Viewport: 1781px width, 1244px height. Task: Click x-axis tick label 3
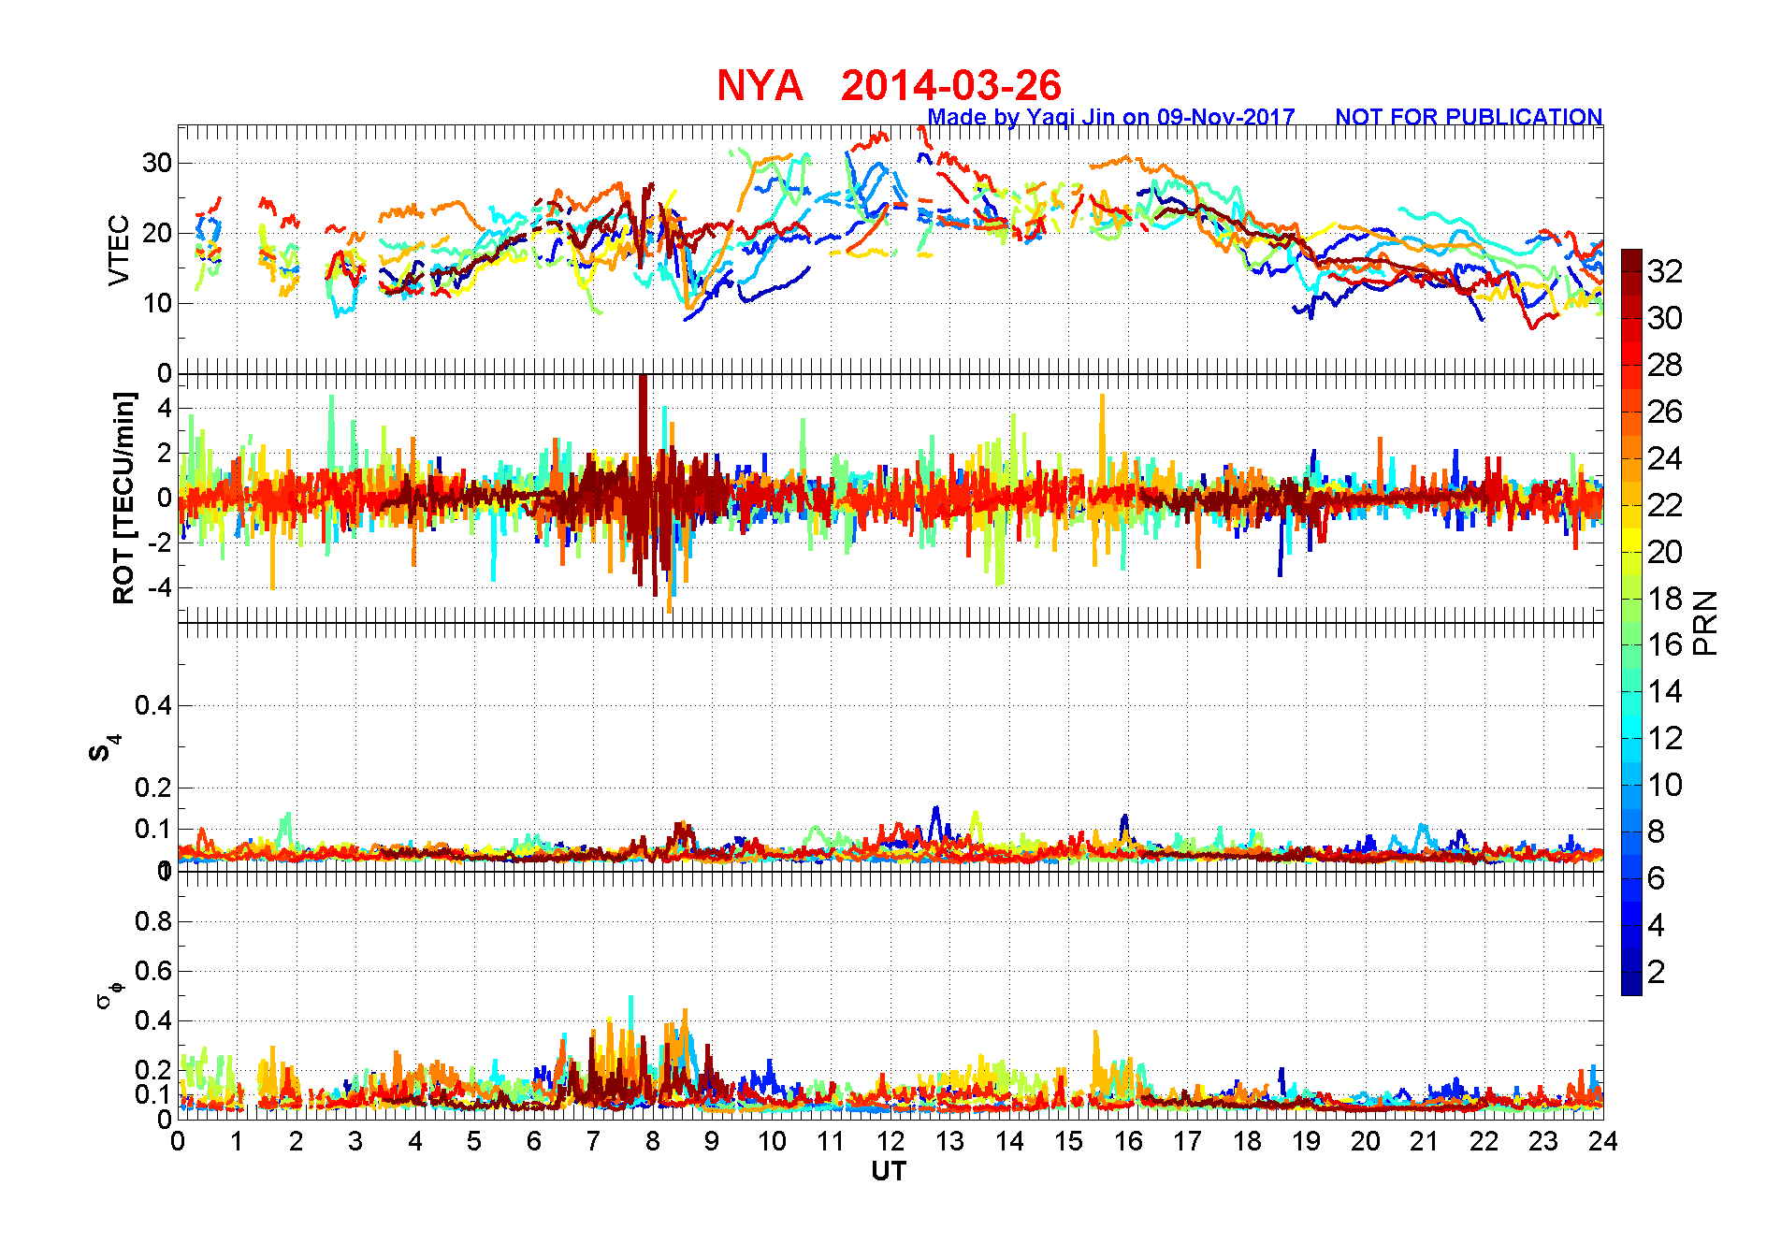(355, 1141)
